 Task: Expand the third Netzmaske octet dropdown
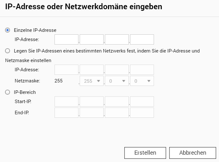click(x=117, y=81)
